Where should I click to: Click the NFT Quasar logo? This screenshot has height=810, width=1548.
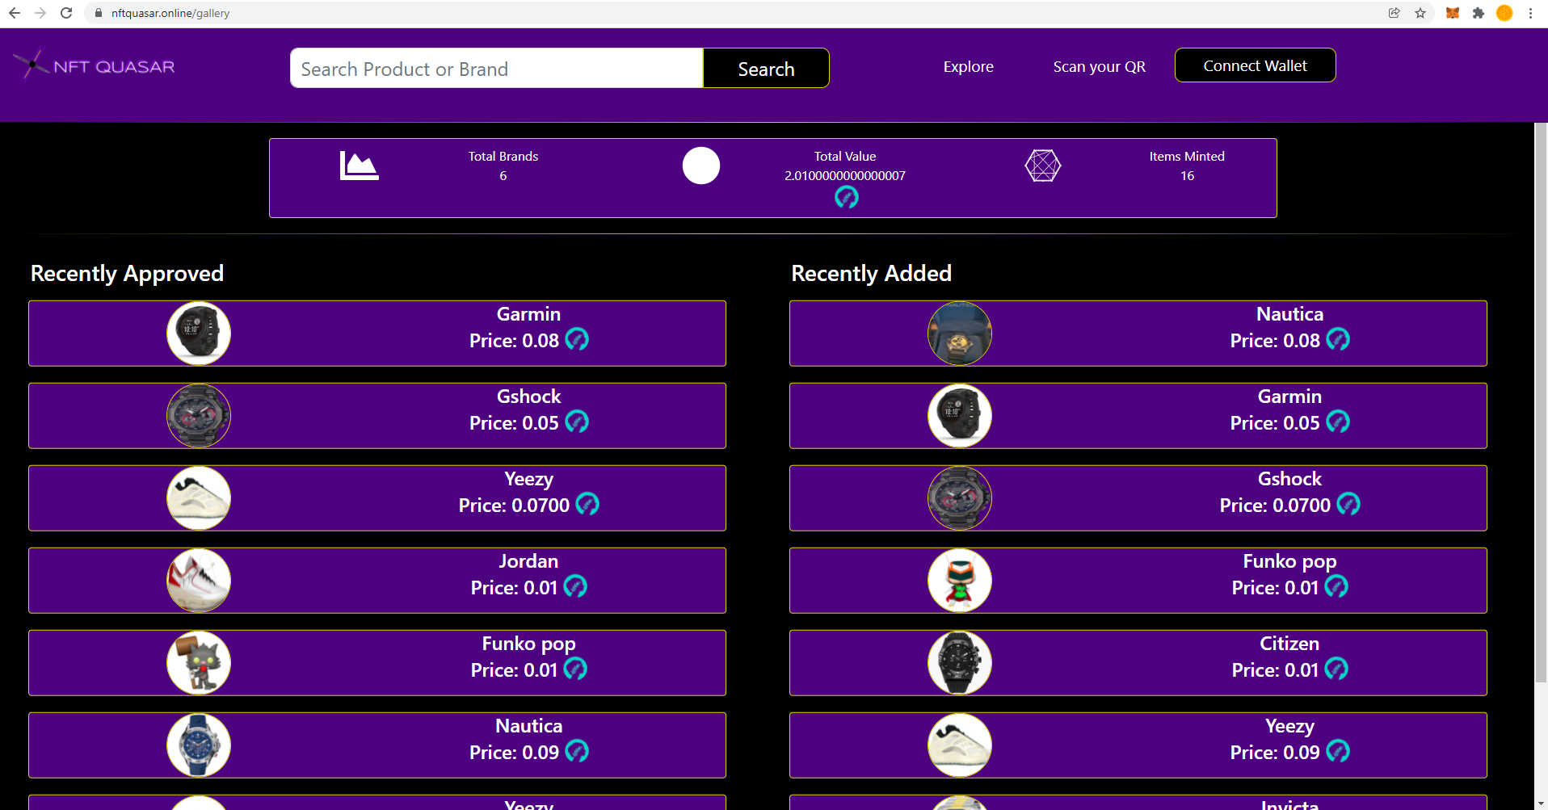[x=94, y=65]
